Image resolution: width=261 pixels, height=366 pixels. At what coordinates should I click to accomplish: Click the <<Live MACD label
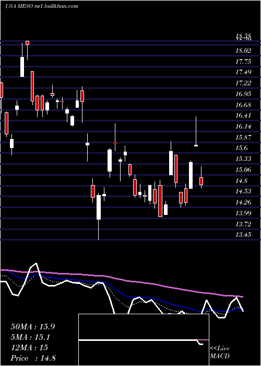click(220, 352)
